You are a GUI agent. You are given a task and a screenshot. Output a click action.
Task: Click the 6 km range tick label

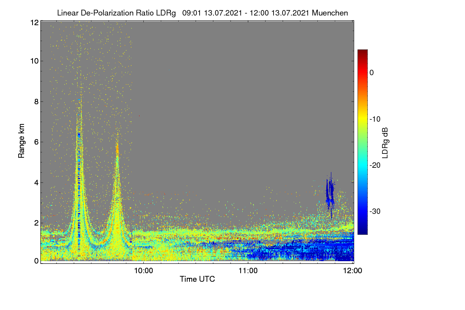point(36,142)
